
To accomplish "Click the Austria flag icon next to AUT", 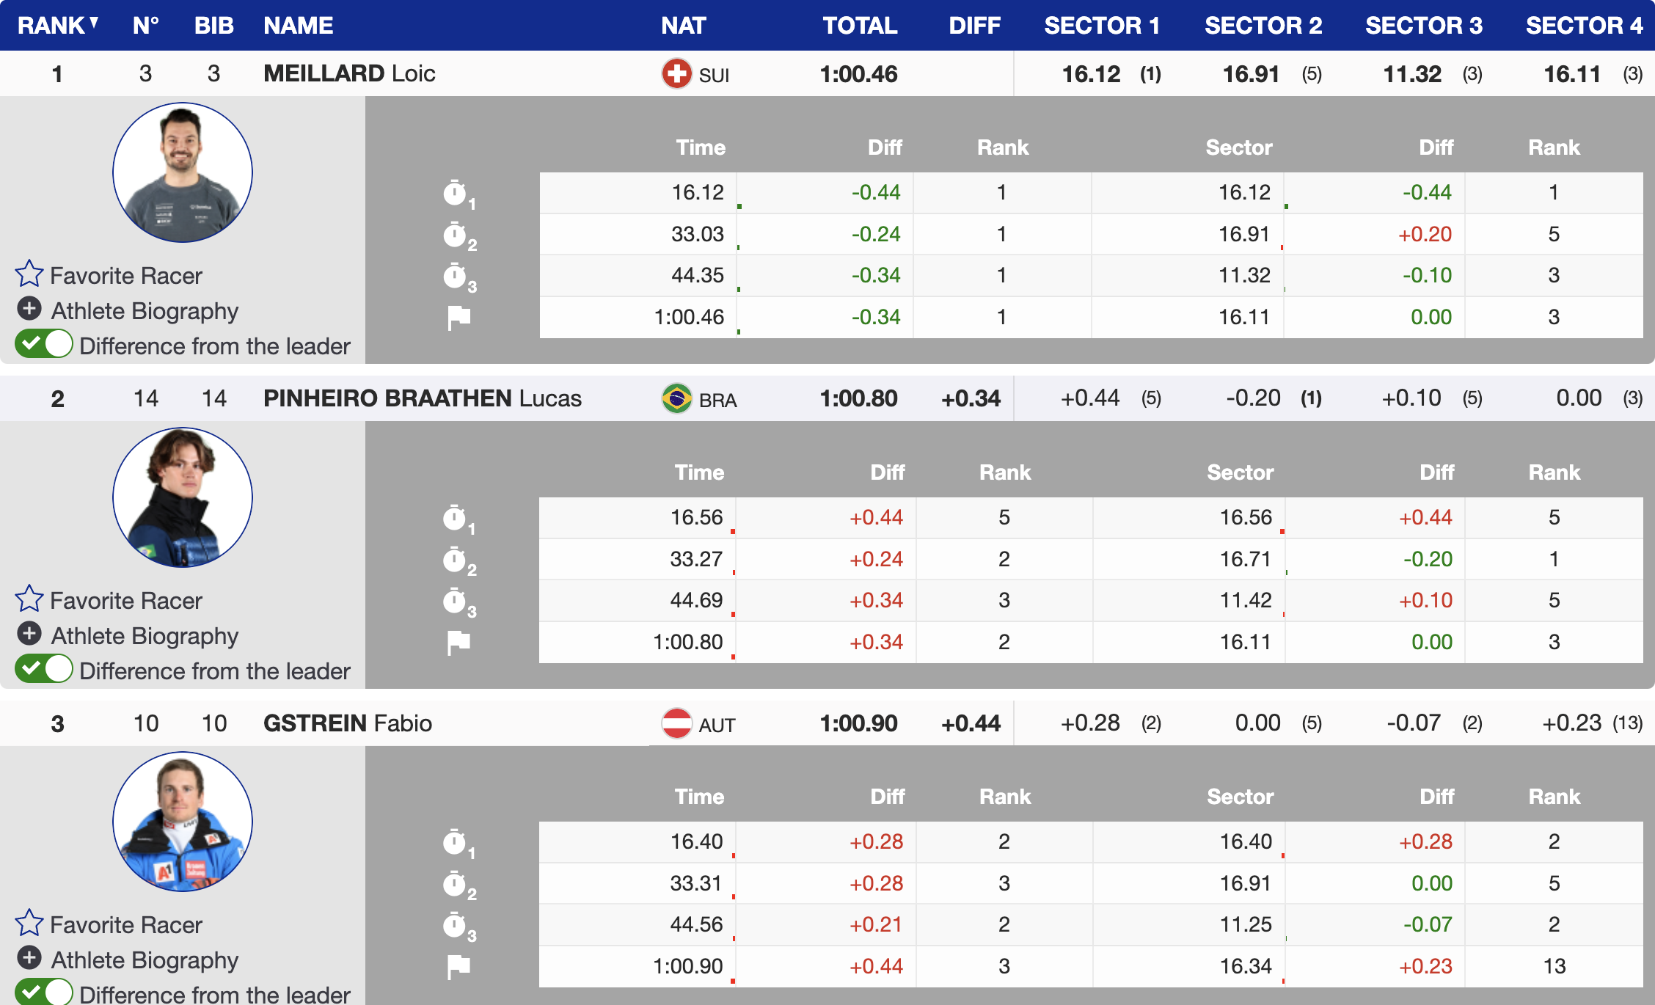I will [x=676, y=724].
